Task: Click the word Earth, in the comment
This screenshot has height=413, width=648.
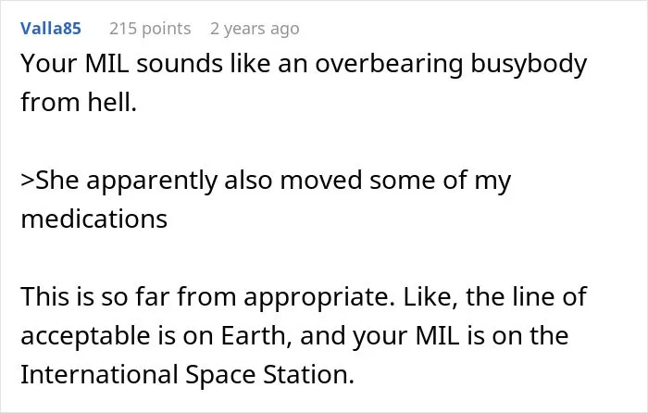Action: click(254, 335)
